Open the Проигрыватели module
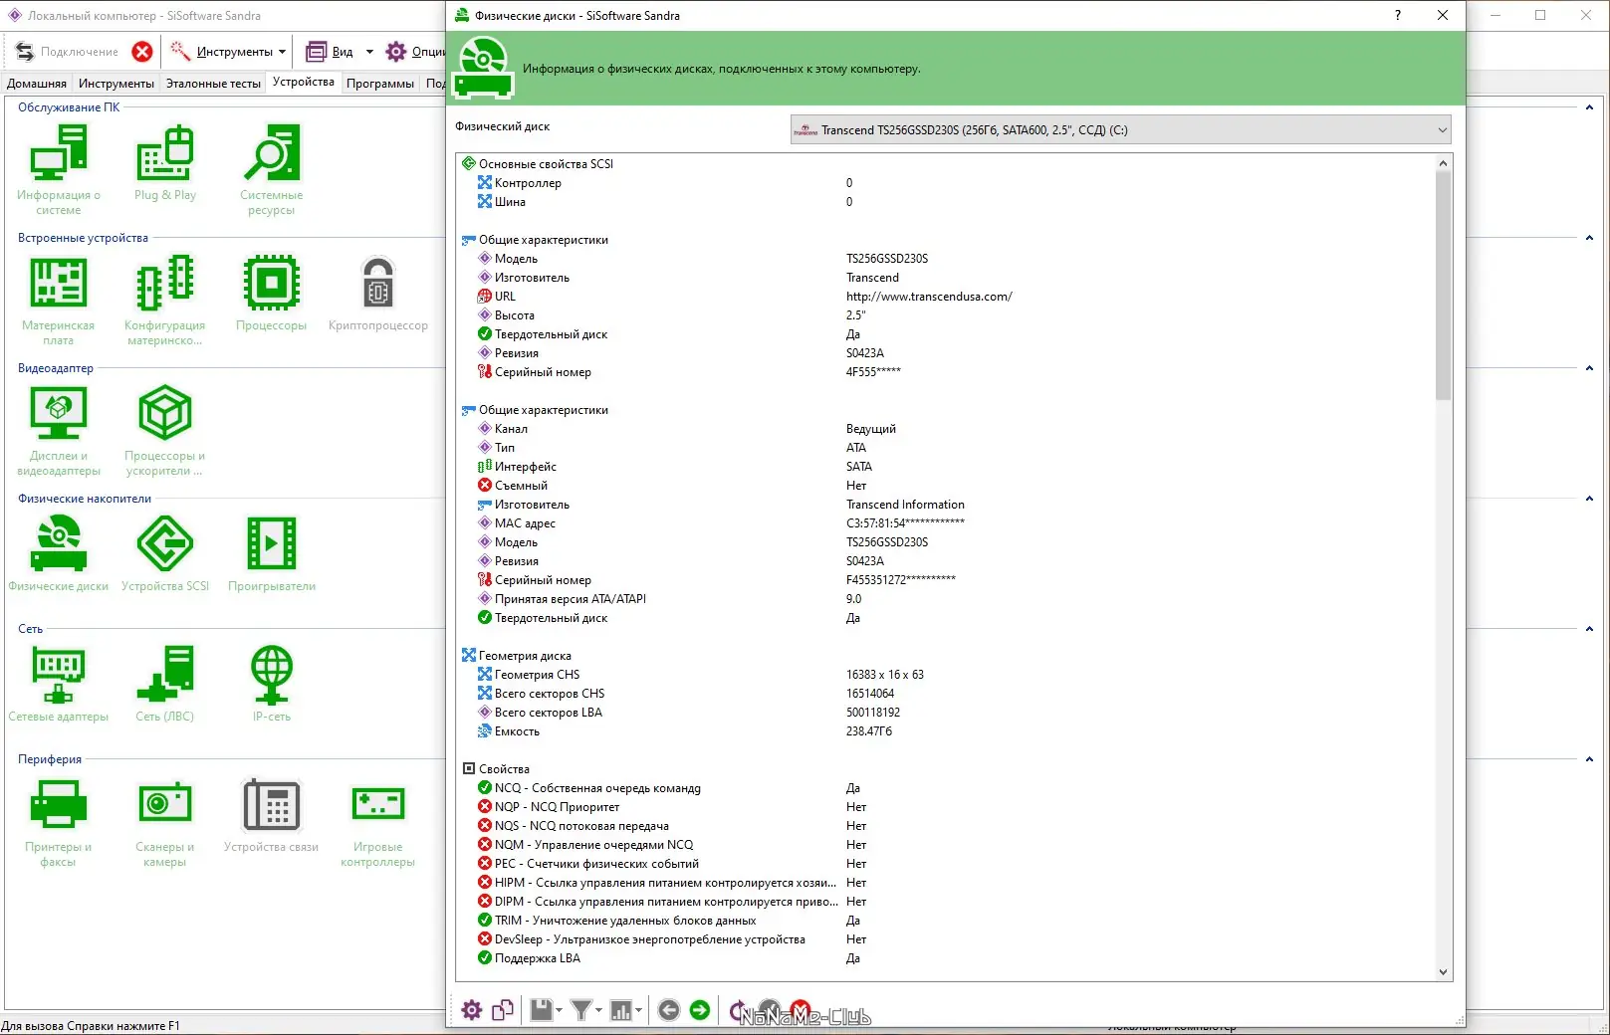This screenshot has height=1035, width=1610. [x=271, y=553]
